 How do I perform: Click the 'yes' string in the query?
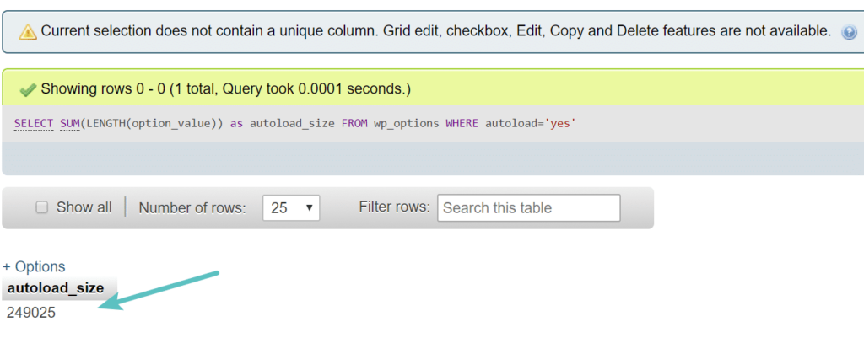pyautogui.click(x=559, y=124)
